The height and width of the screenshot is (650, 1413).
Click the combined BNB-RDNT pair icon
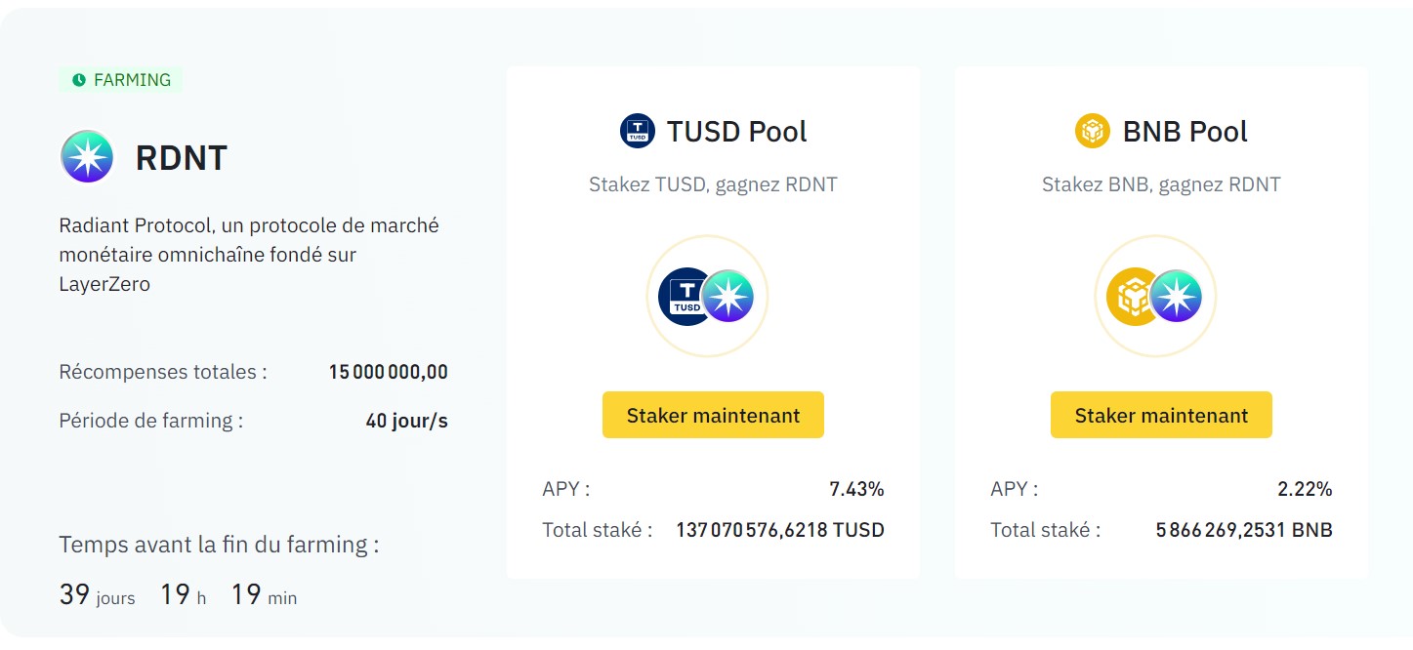(x=1155, y=296)
